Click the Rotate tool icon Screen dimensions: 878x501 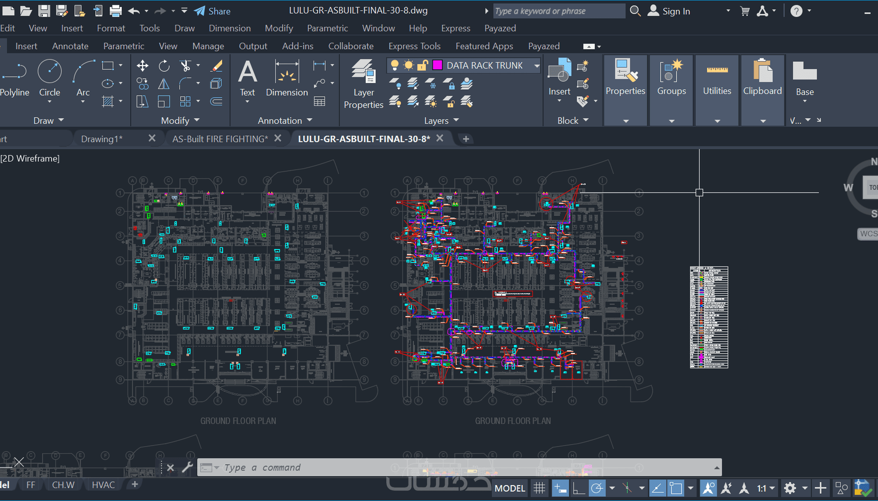[x=164, y=66]
